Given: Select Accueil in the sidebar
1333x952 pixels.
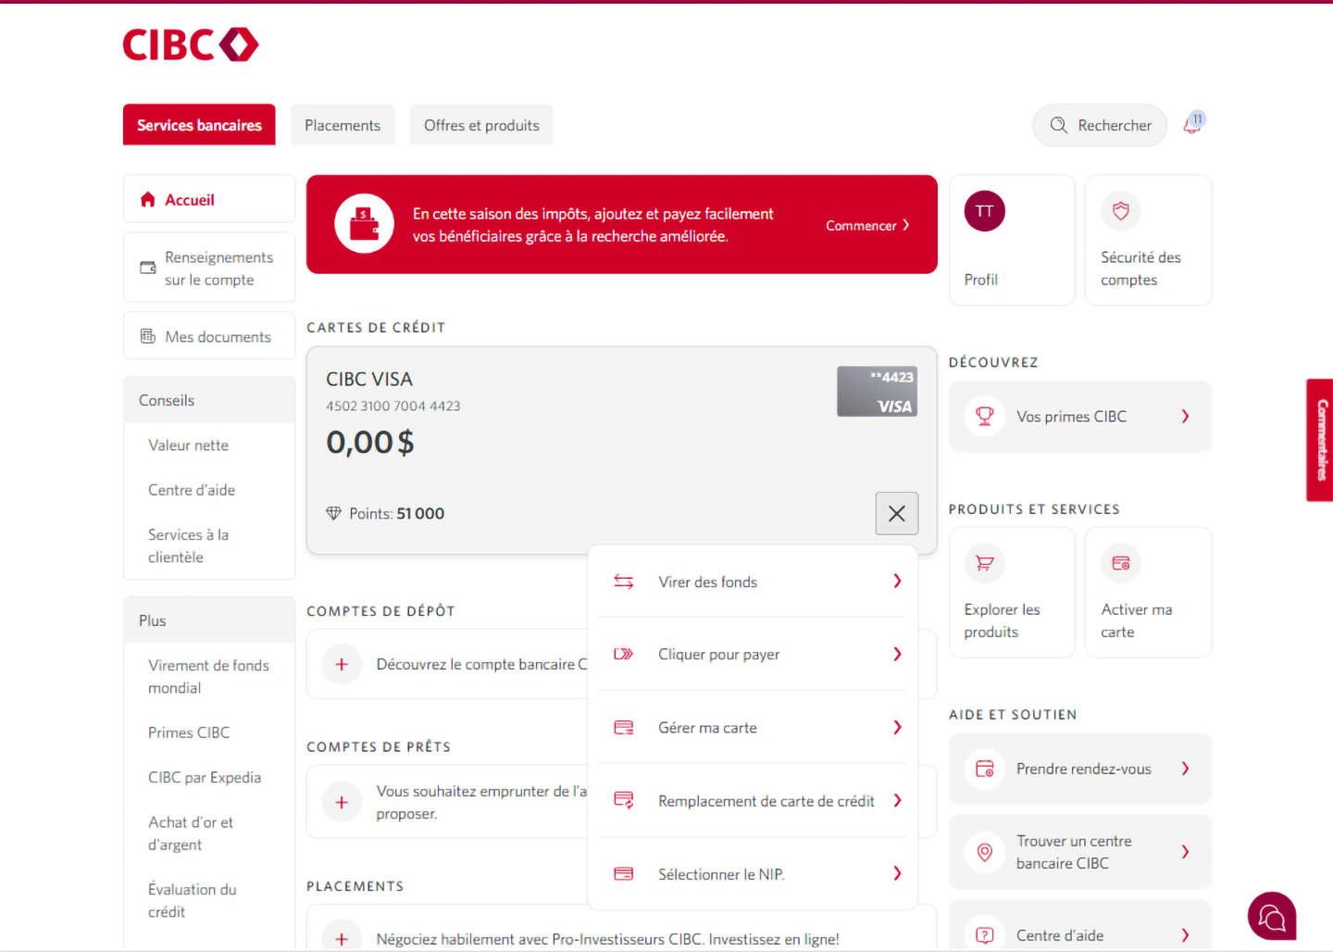Looking at the screenshot, I should 209,199.
